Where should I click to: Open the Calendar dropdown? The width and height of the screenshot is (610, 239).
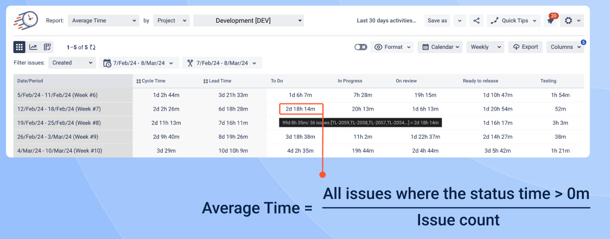point(440,47)
